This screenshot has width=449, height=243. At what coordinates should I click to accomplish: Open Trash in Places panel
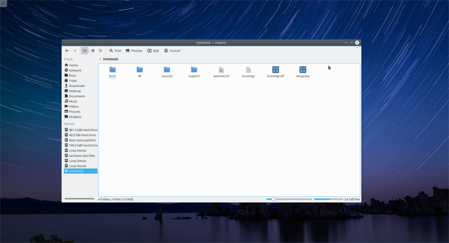[73, 81]
